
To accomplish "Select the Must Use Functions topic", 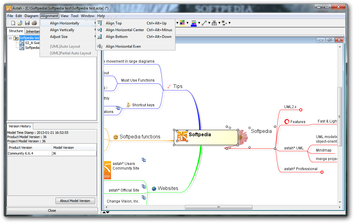I will [138, 80].
